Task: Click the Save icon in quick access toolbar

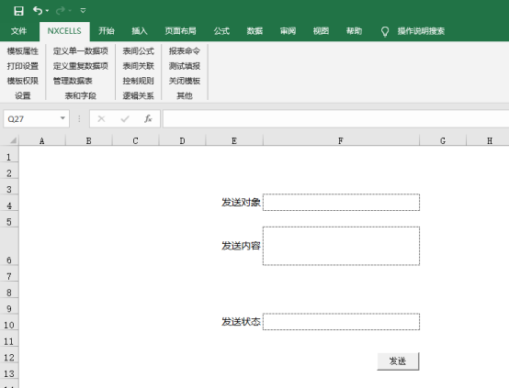Action: [x=18, y=11]
